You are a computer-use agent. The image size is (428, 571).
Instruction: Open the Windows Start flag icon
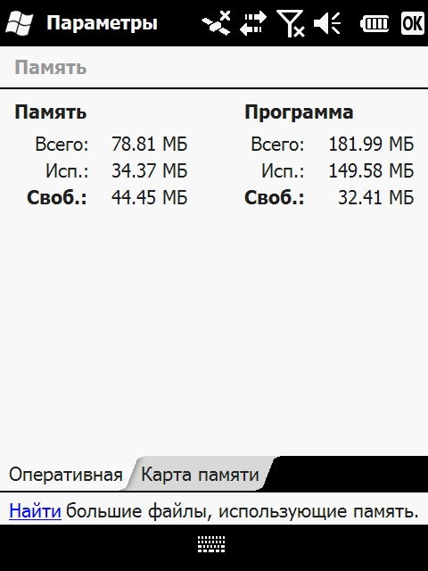click(x=19, y=23)
